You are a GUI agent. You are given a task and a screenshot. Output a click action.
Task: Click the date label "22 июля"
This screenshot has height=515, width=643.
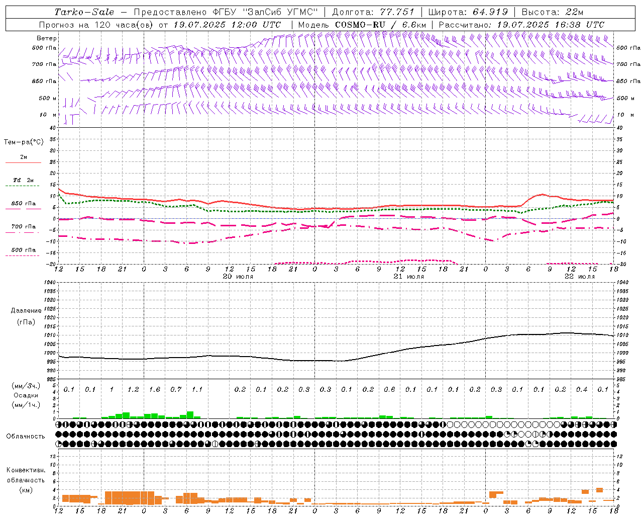580,277
